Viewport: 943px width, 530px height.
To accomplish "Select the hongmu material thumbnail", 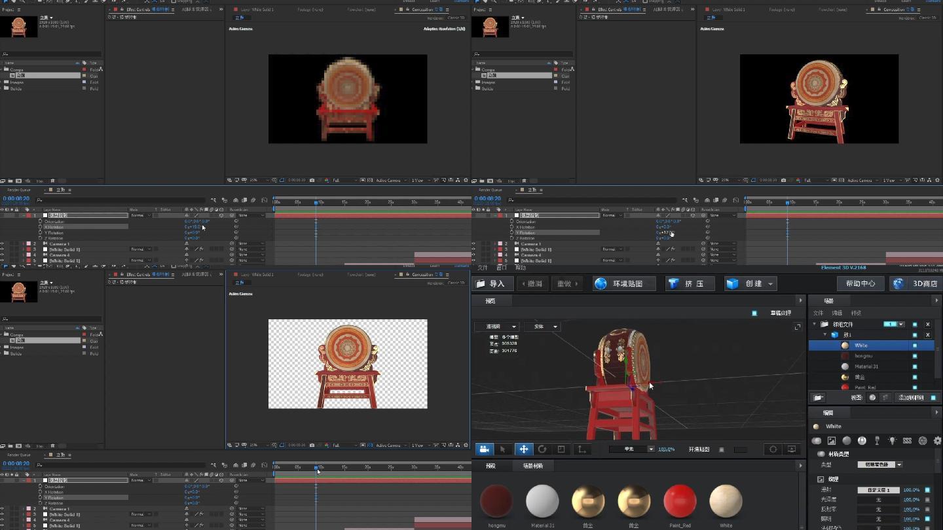I will 496,501.
